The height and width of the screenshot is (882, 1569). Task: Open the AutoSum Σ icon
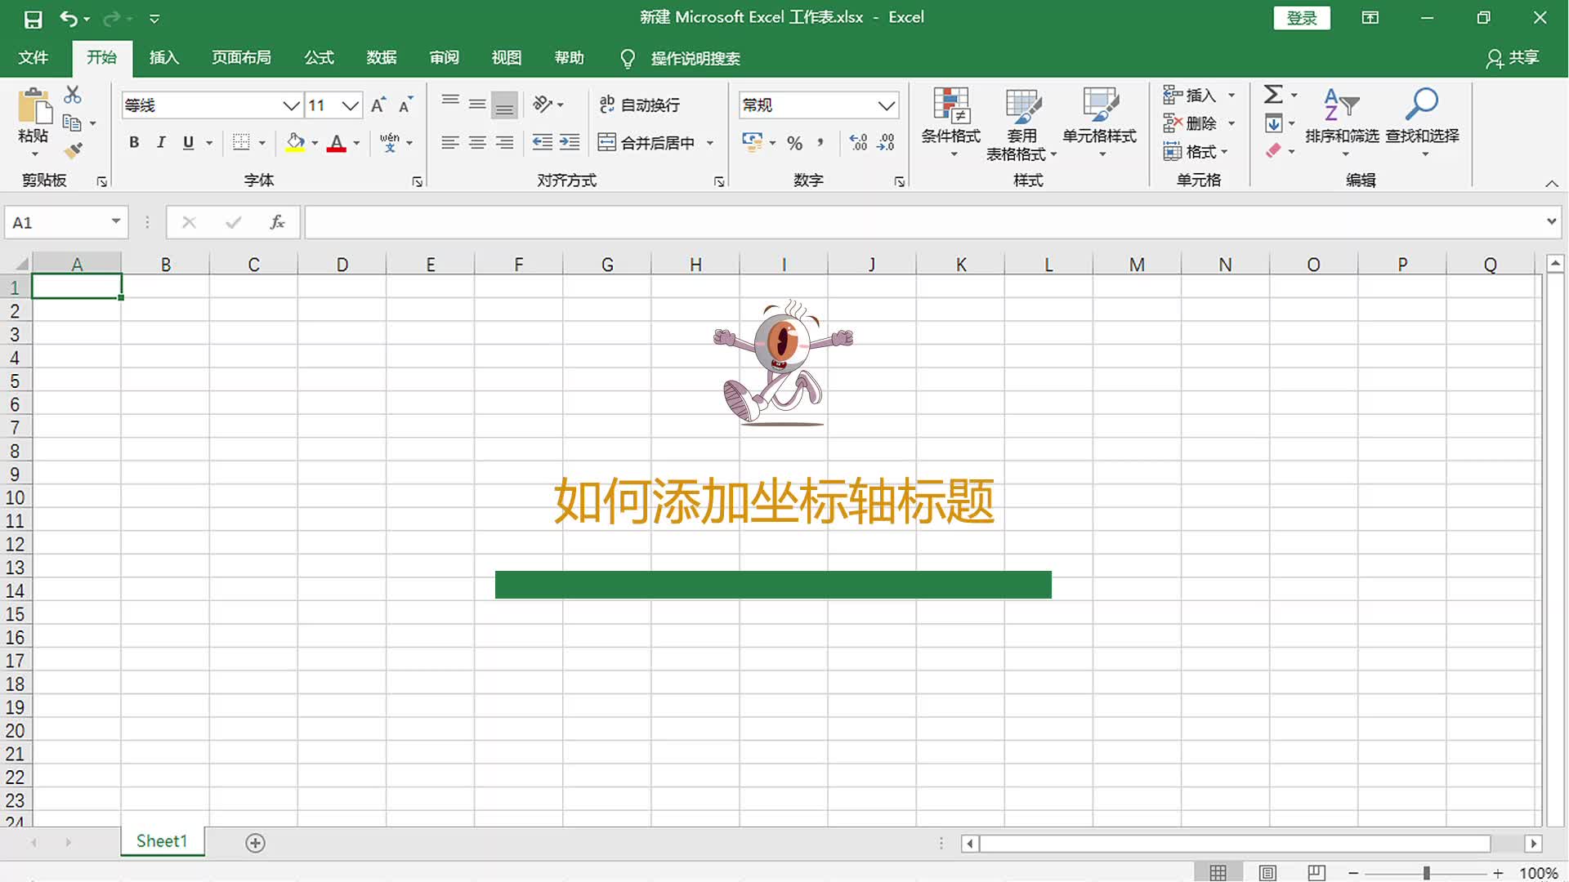[1273, 95]
